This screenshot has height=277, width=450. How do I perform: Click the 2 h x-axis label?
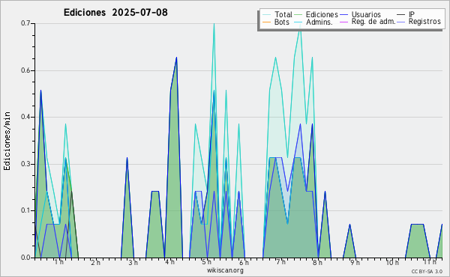tap(96, 262)
